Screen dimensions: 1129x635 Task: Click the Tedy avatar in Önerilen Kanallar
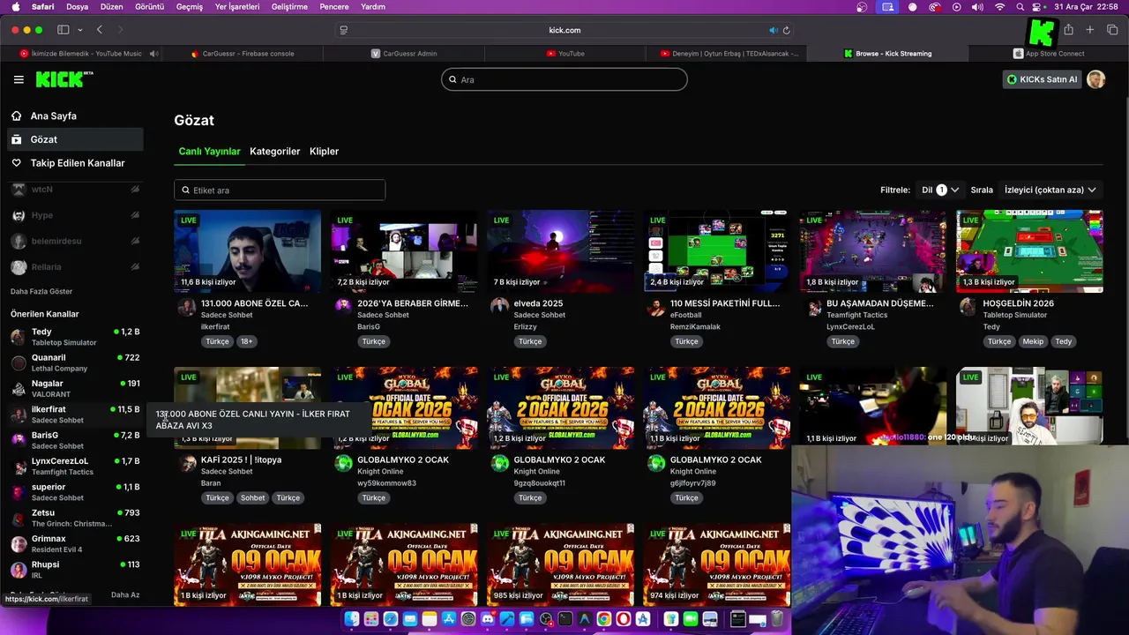click(x=19, y=337)
